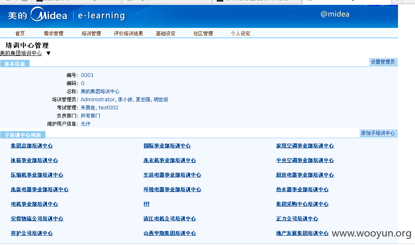Viewport: 415px width, 245px height.
Task: Open 环境电器事业部培训中心 link
Action: 172,190
